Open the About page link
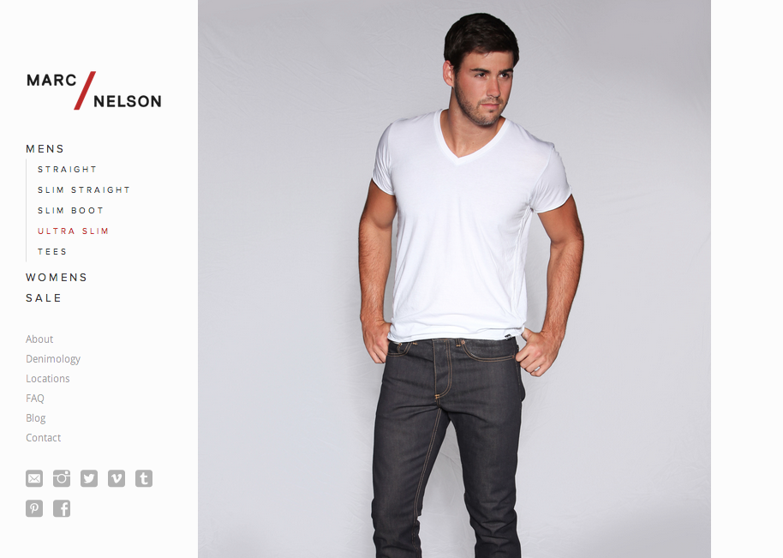The image size is (783, 558). (39, 339)
